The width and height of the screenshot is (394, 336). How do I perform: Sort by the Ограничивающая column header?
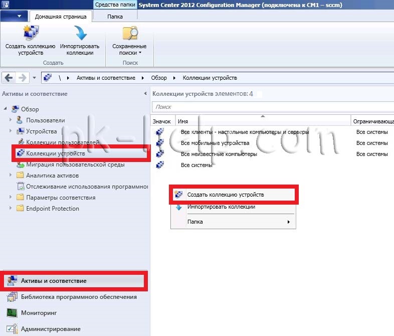pyautogui.click(x=372, y=121)
